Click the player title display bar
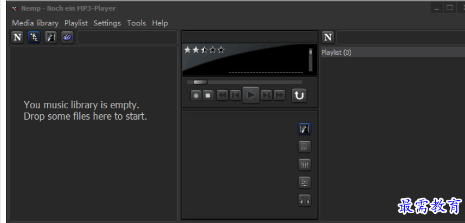Viewport: 465px width, 223px height. 250,37
